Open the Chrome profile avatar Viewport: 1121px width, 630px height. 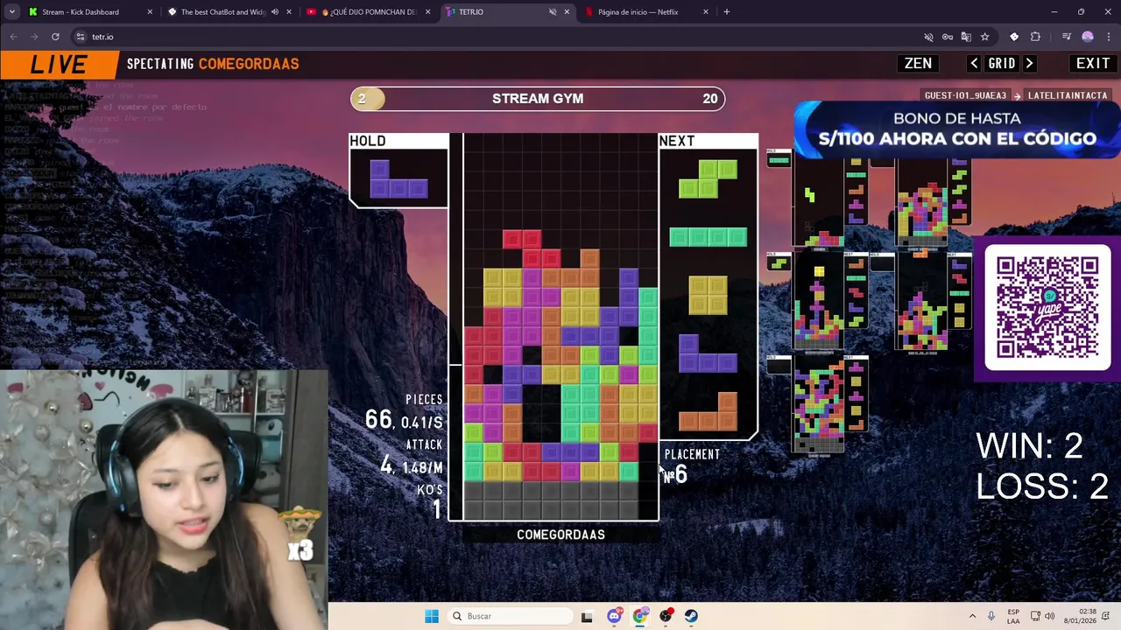(x=1088, y=37)
